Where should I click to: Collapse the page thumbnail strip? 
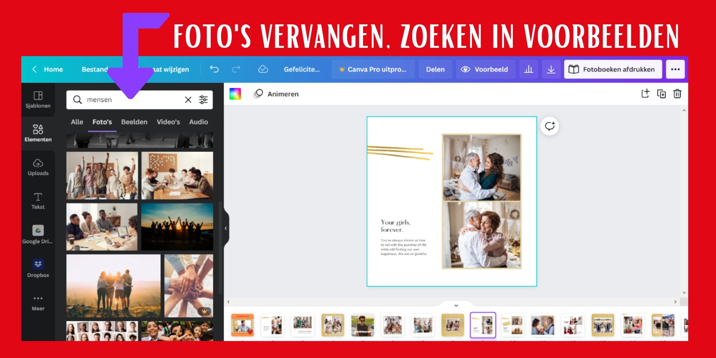point(456,305)
